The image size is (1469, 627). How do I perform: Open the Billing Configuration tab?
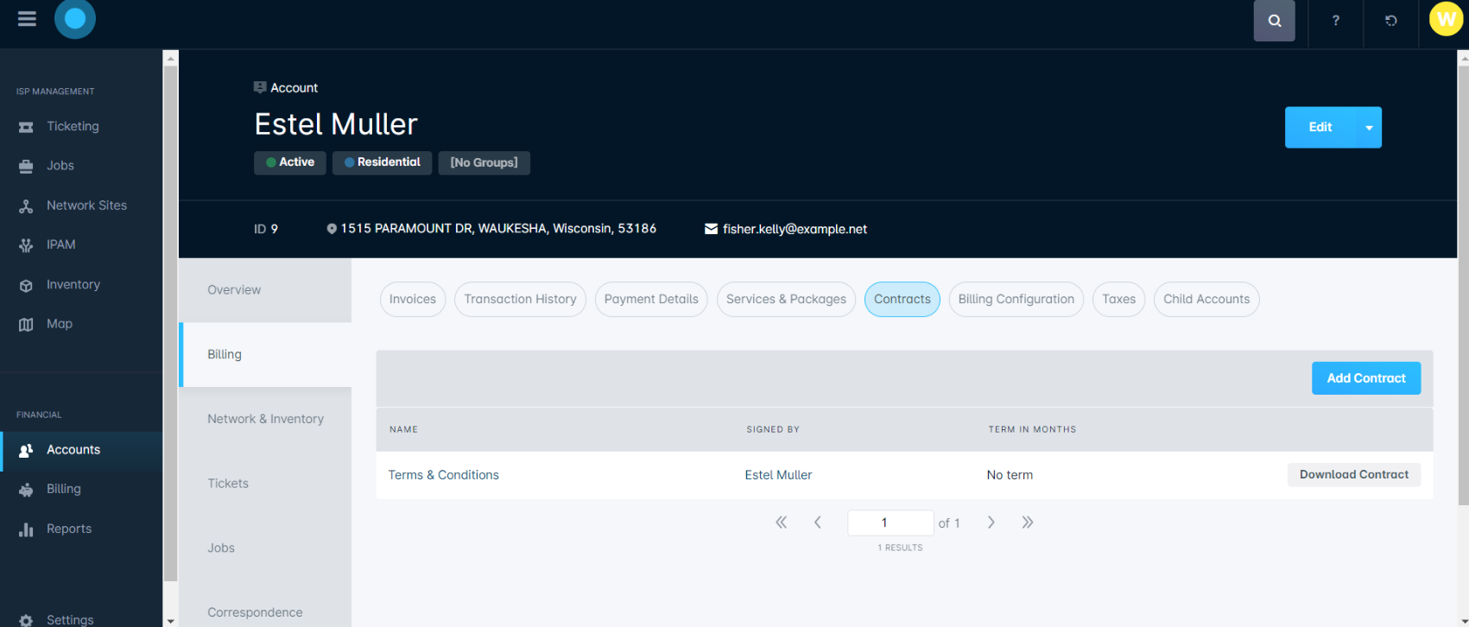point(1016,300)
